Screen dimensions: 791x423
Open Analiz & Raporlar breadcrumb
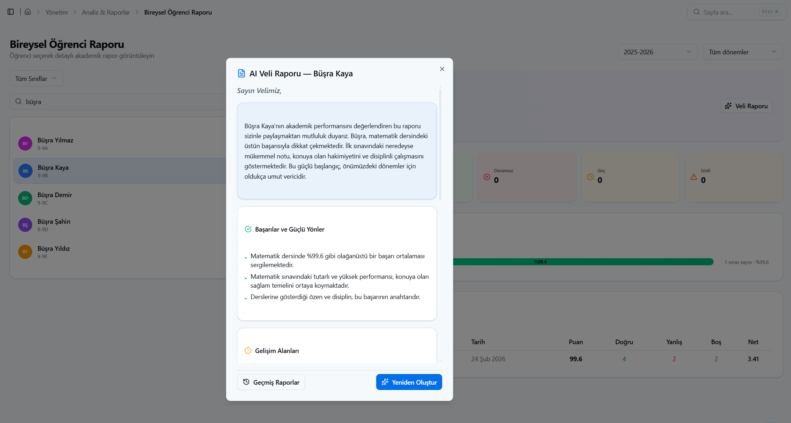click(x=106, y=12)
